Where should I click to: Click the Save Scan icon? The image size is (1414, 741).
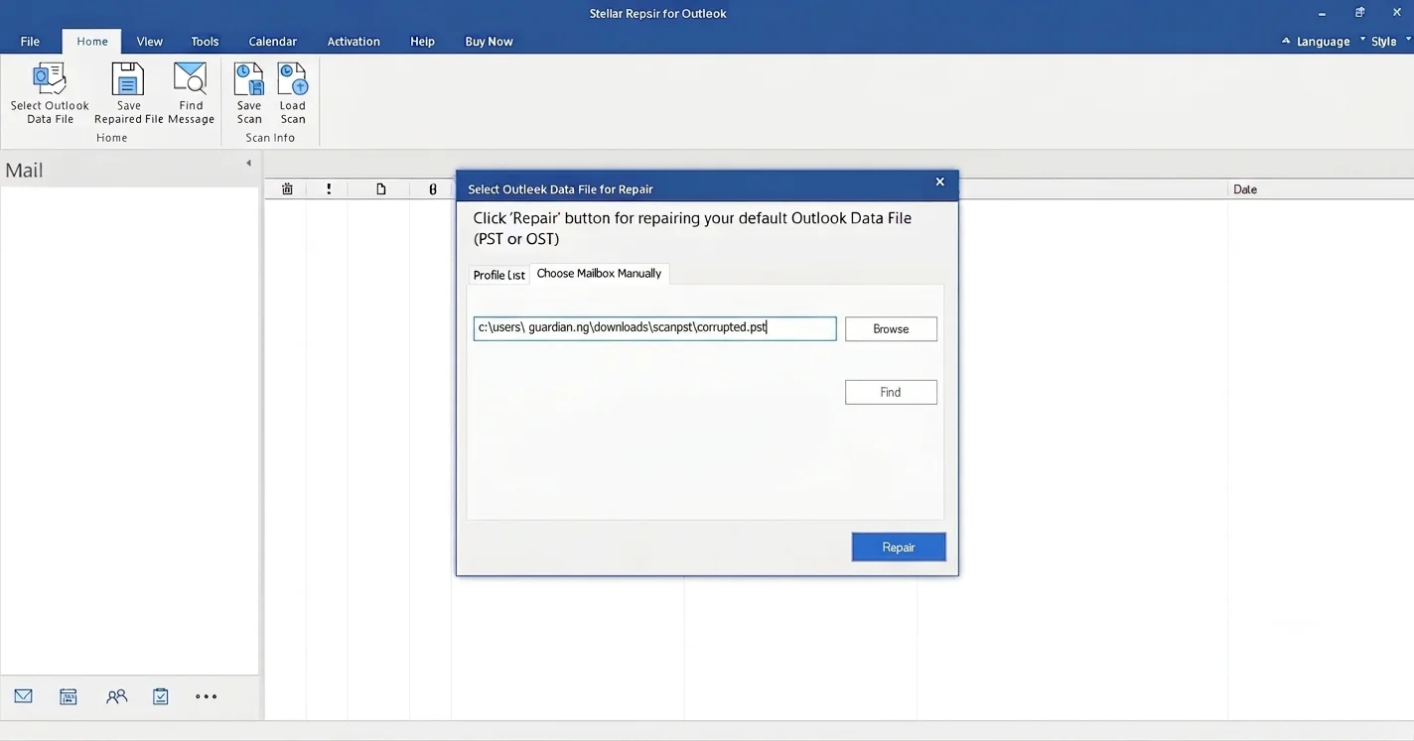tap(249, 78)
